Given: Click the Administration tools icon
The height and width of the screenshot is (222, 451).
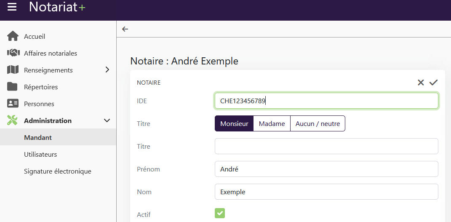Looking at the screenshot, I should click(x=13, y=120).
